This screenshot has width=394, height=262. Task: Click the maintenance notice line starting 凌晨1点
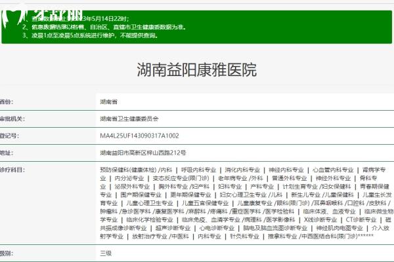(x=90, y=35)
